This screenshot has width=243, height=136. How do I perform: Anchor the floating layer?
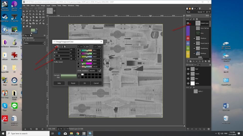pos(202,61)
